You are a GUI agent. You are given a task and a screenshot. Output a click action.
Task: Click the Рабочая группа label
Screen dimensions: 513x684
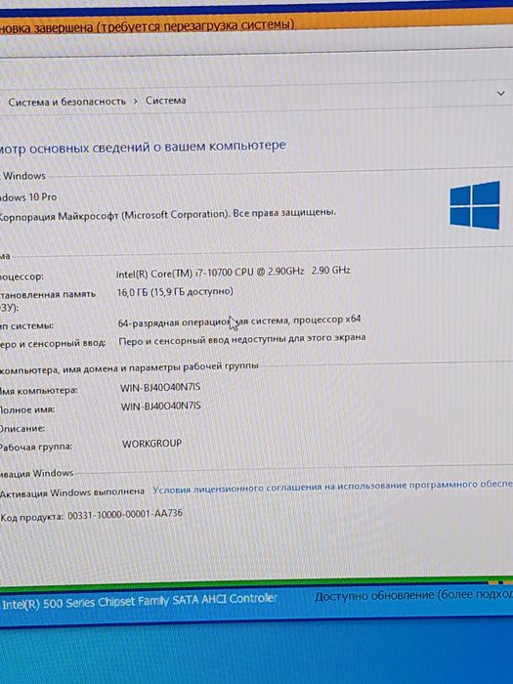(x=36, y=448)
